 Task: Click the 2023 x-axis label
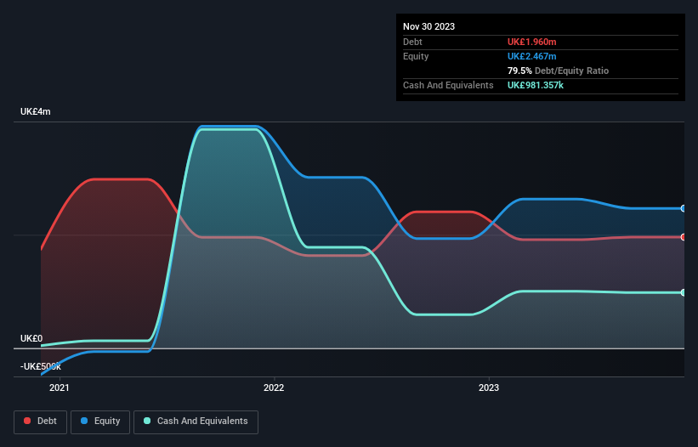tap(489, 388)
